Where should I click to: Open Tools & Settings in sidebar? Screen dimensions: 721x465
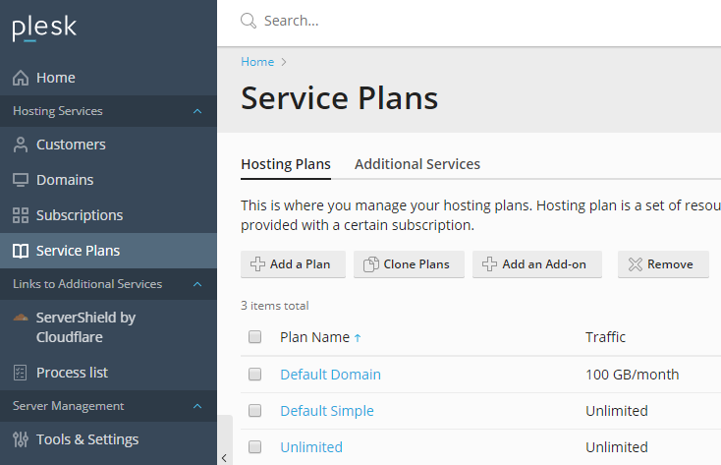(108, 439)
